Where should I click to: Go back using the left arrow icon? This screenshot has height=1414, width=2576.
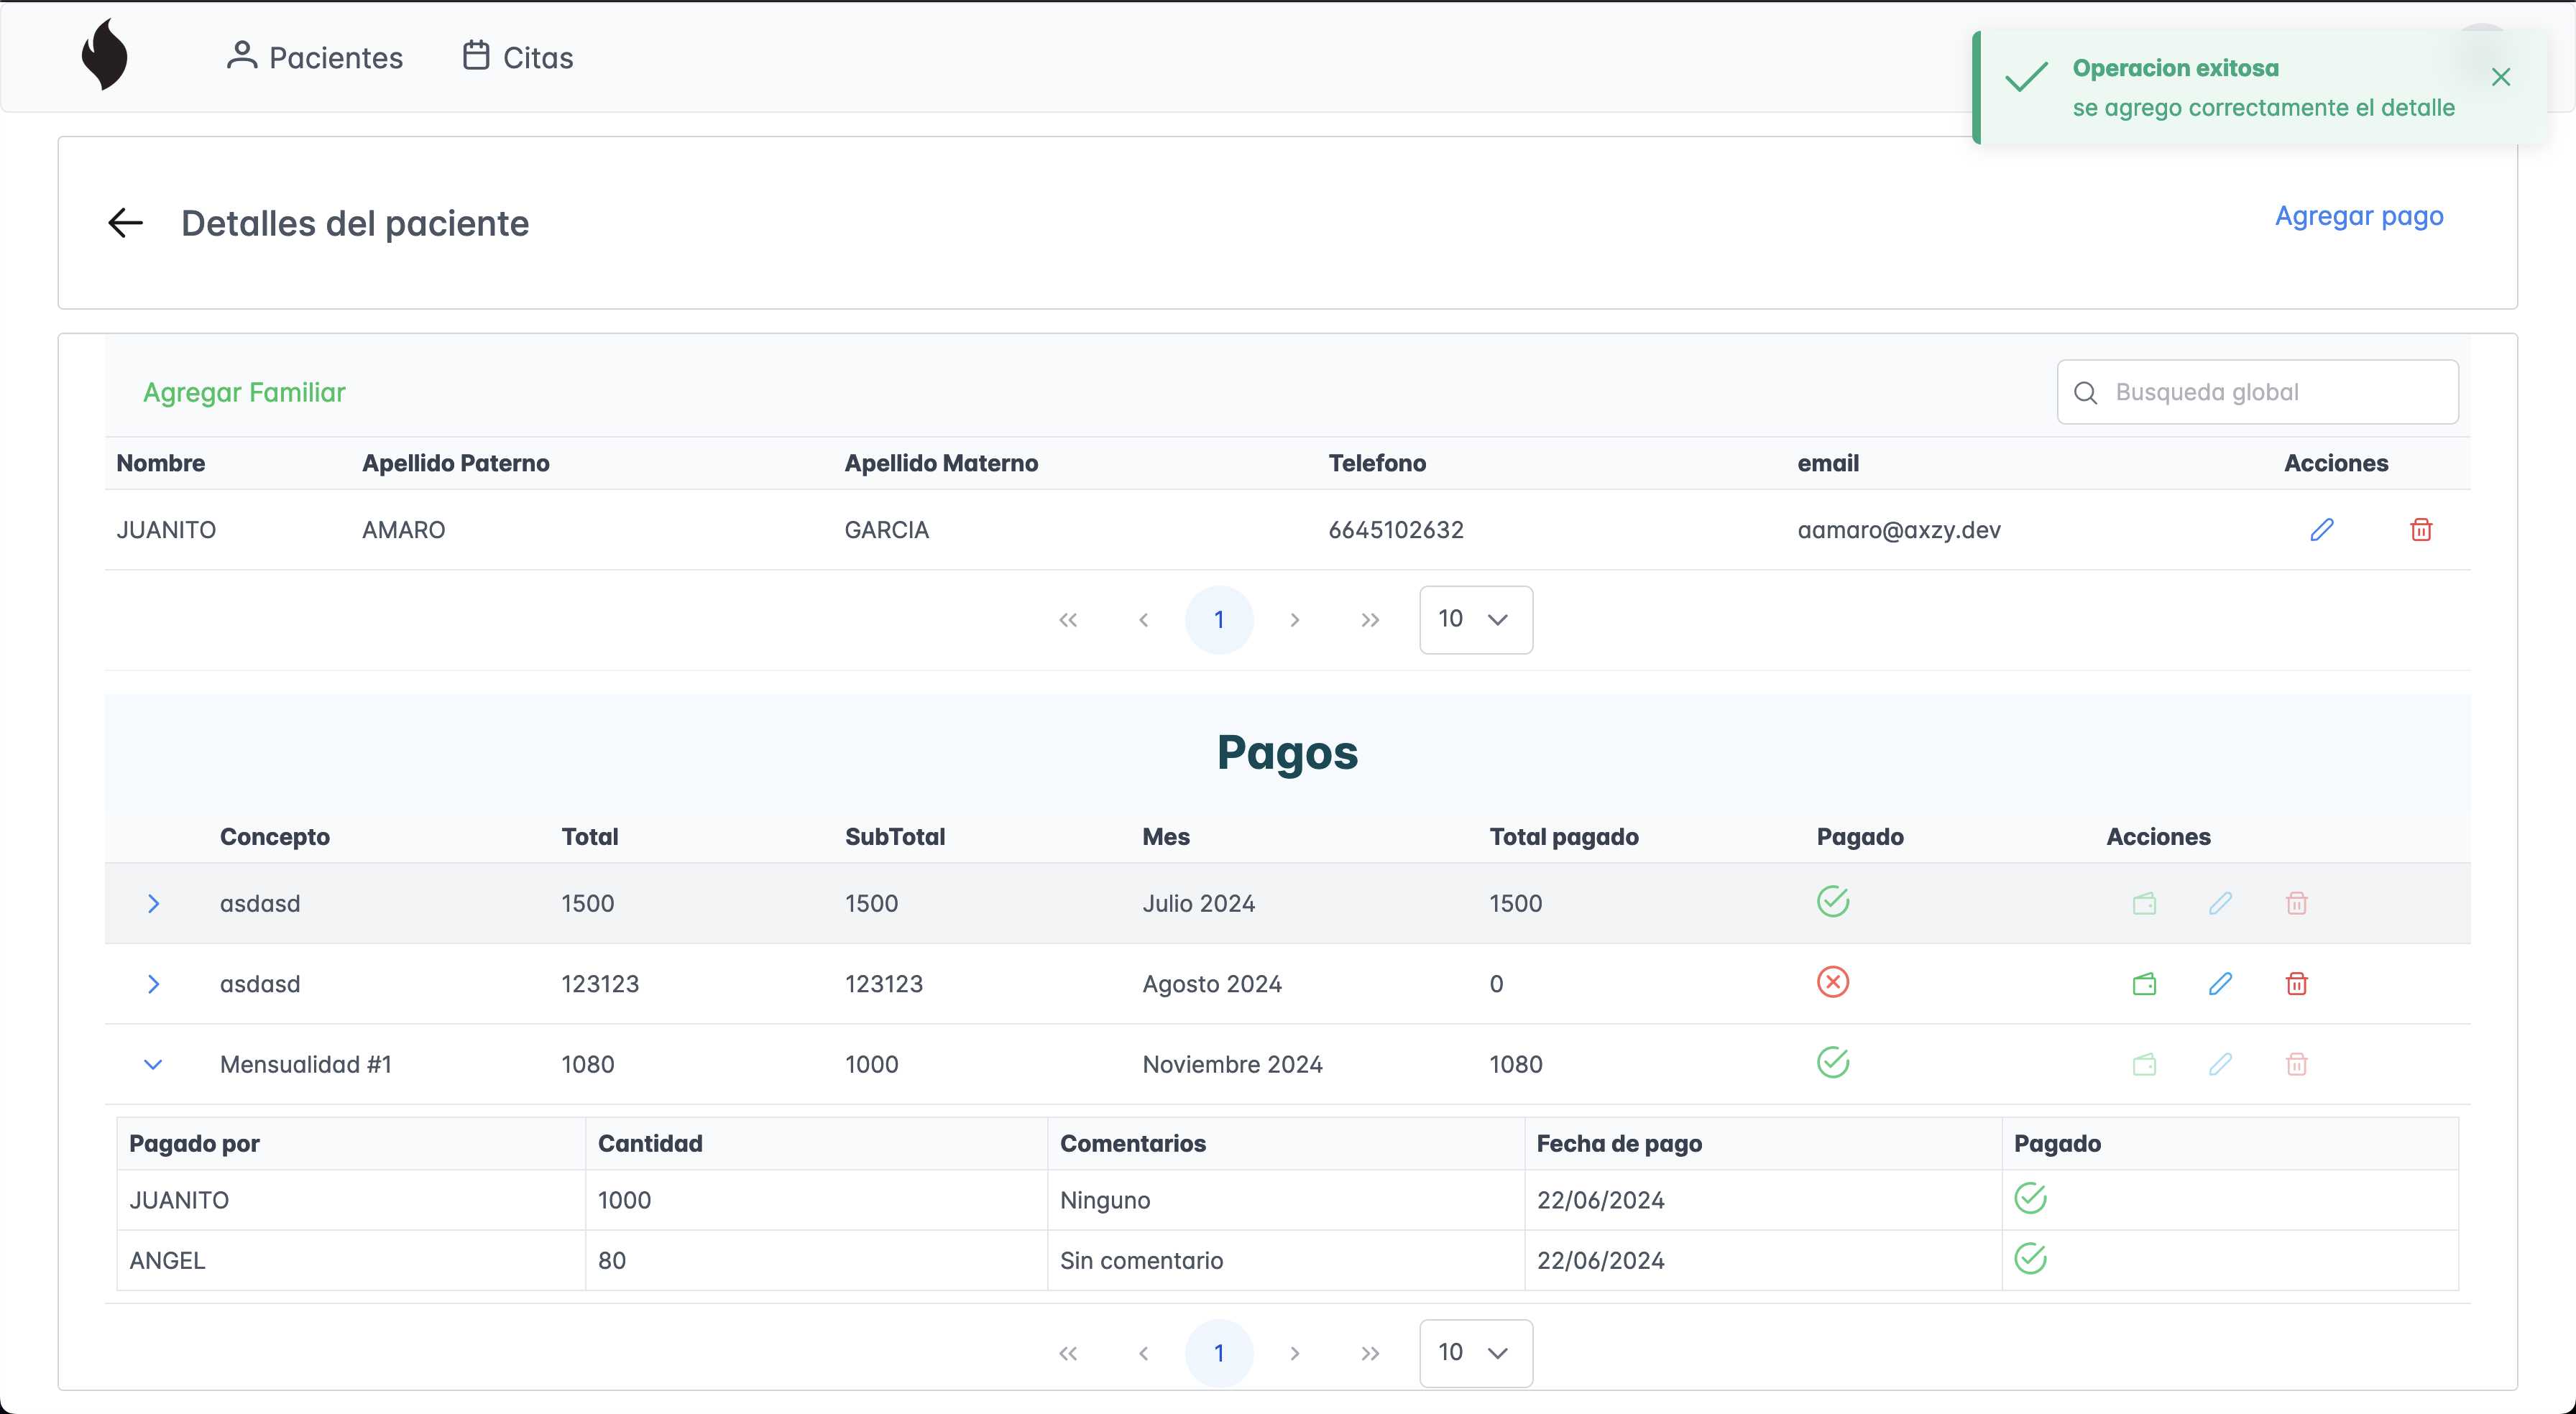[x=126, y=223]
